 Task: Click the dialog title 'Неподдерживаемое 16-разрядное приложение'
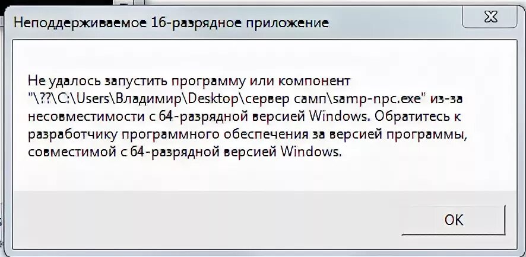[x=172, y=24]
